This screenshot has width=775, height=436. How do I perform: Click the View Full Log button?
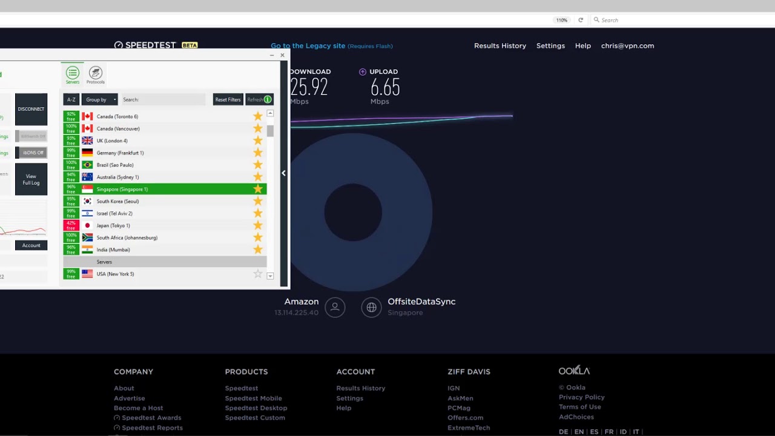(31, 179)
